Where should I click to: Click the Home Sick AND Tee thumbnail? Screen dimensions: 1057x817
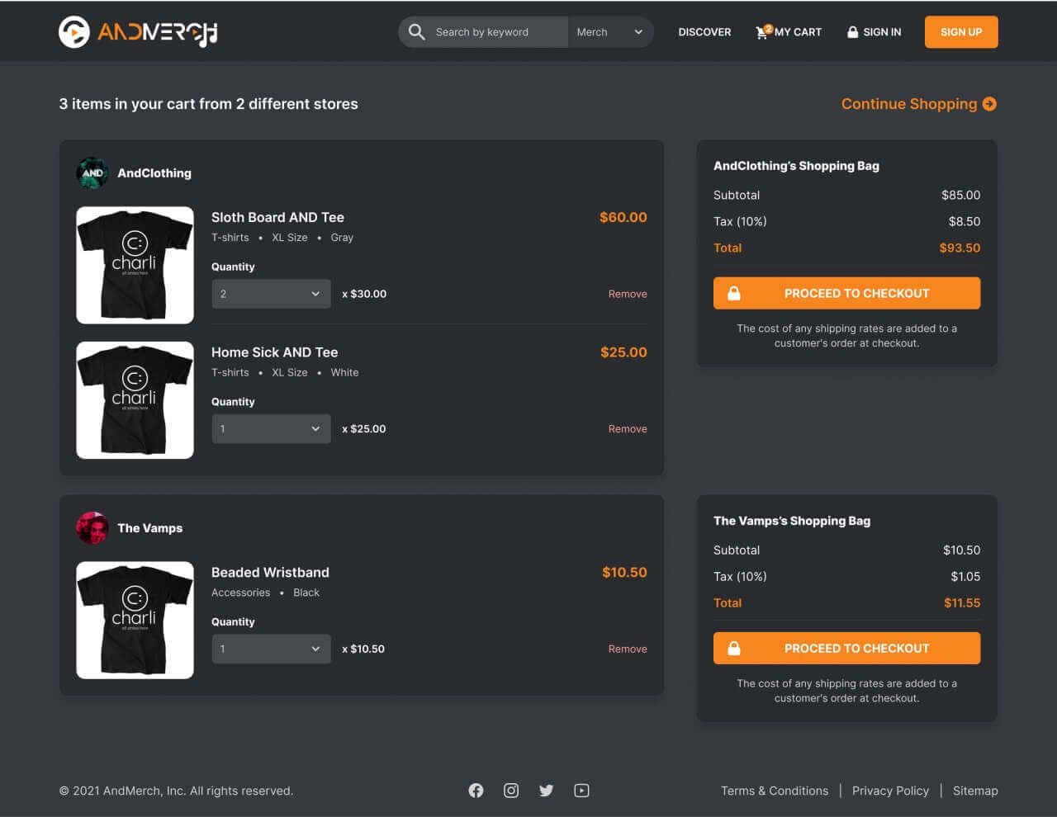pyautogui.click(x=135, y=400)
